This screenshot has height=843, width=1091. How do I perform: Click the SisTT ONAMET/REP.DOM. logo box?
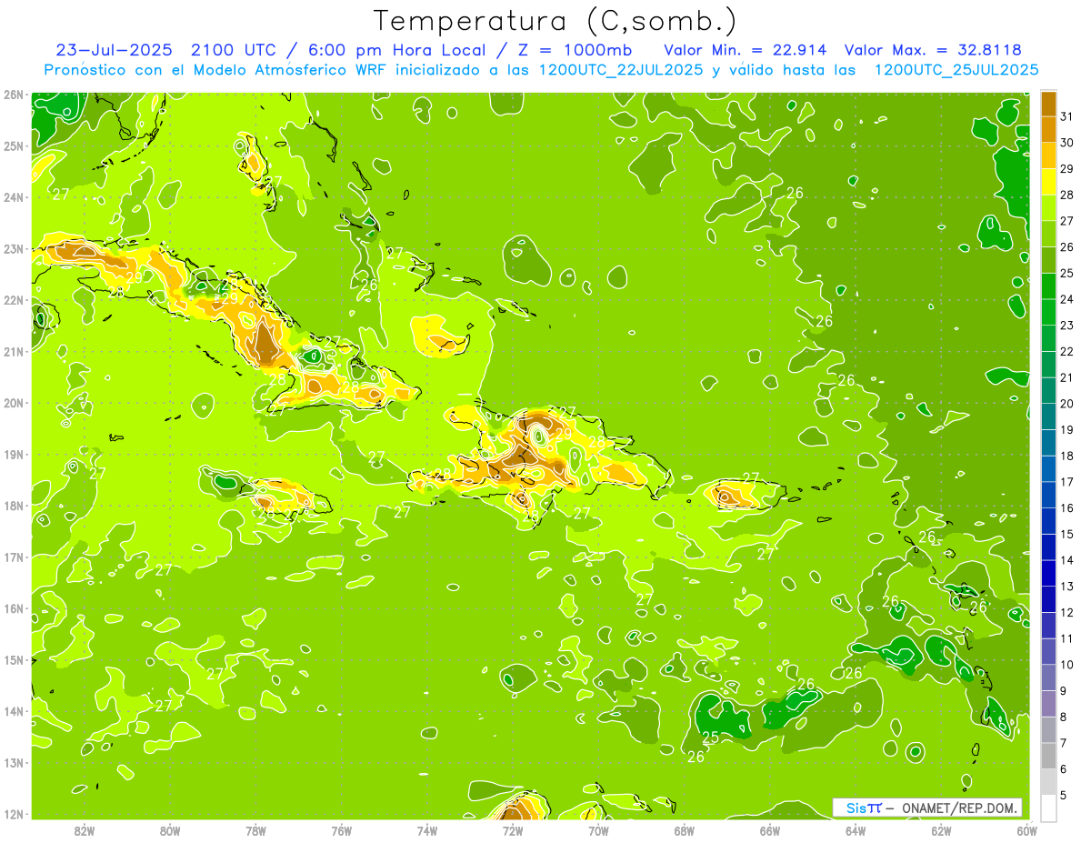coord(927,808)
